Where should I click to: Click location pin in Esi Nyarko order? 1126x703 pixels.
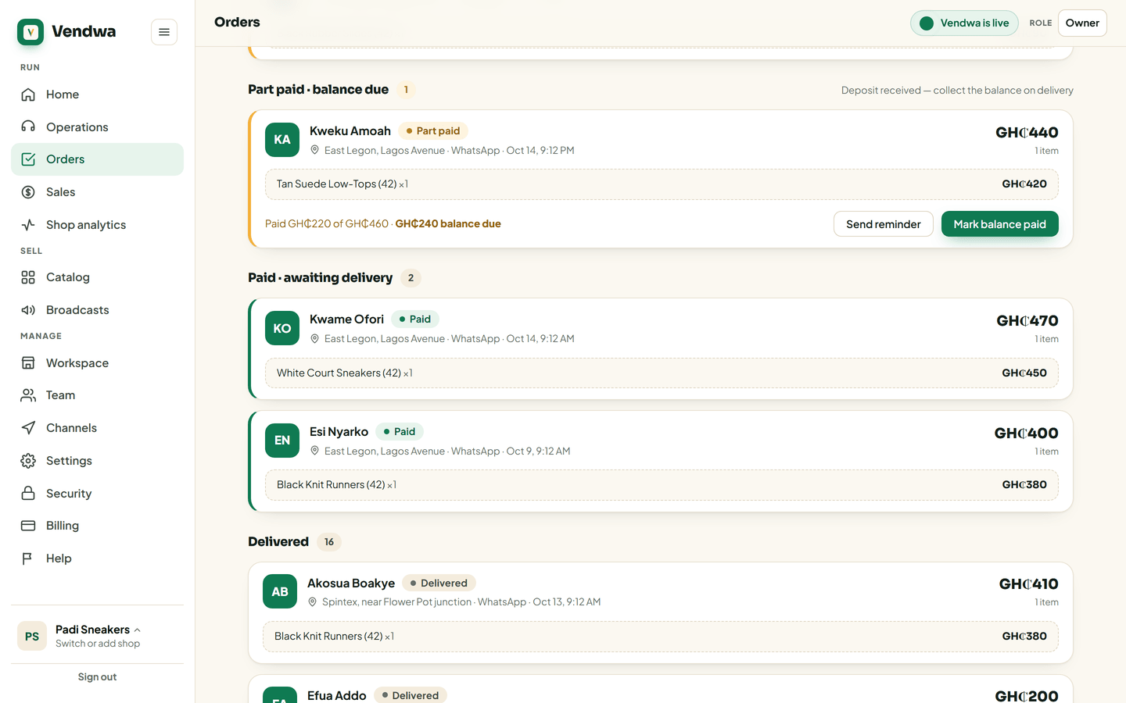pos(315,451)
